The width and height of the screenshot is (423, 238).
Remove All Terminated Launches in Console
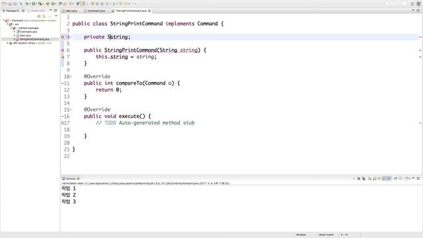point(364,178)
